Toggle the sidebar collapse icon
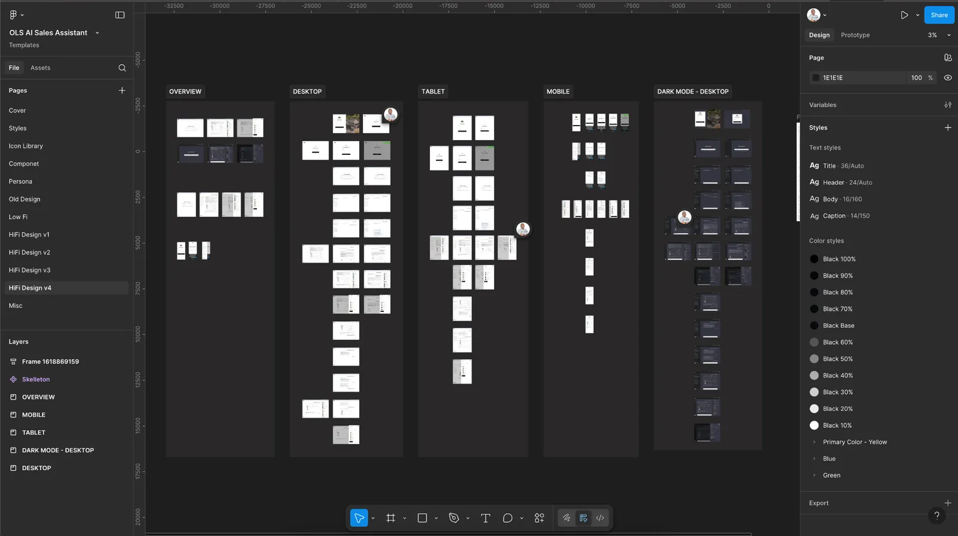The height and width of the screenshot is (536, 958). coord(120,15)
